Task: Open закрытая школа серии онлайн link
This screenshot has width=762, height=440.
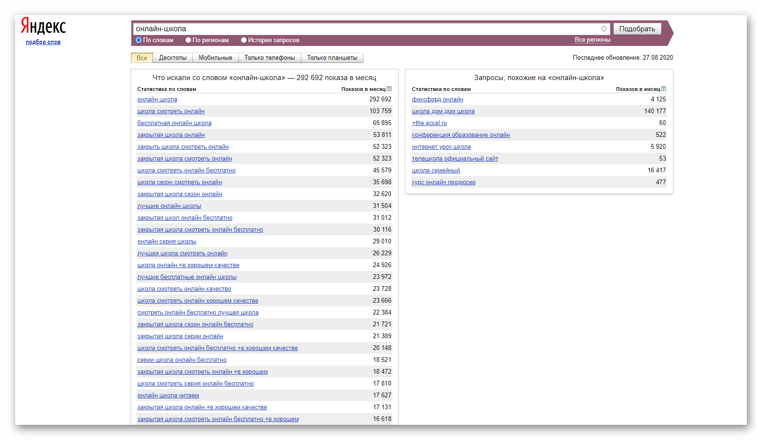Action: [x=180, y=336]
